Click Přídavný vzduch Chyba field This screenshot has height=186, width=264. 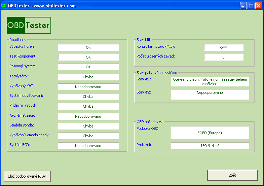(x=88, y=106)
